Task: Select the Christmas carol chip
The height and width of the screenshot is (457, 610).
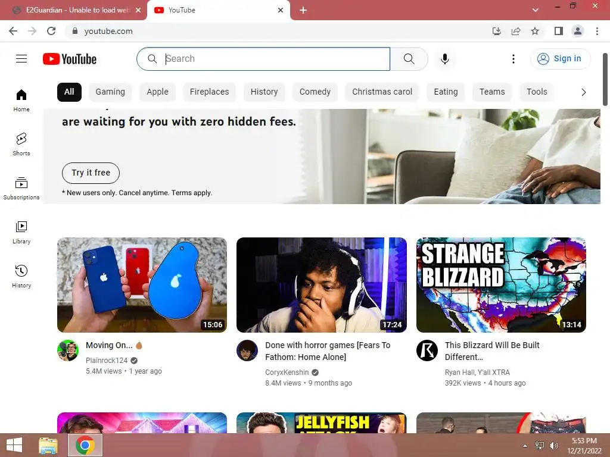Action: click(x=382, y=92)
